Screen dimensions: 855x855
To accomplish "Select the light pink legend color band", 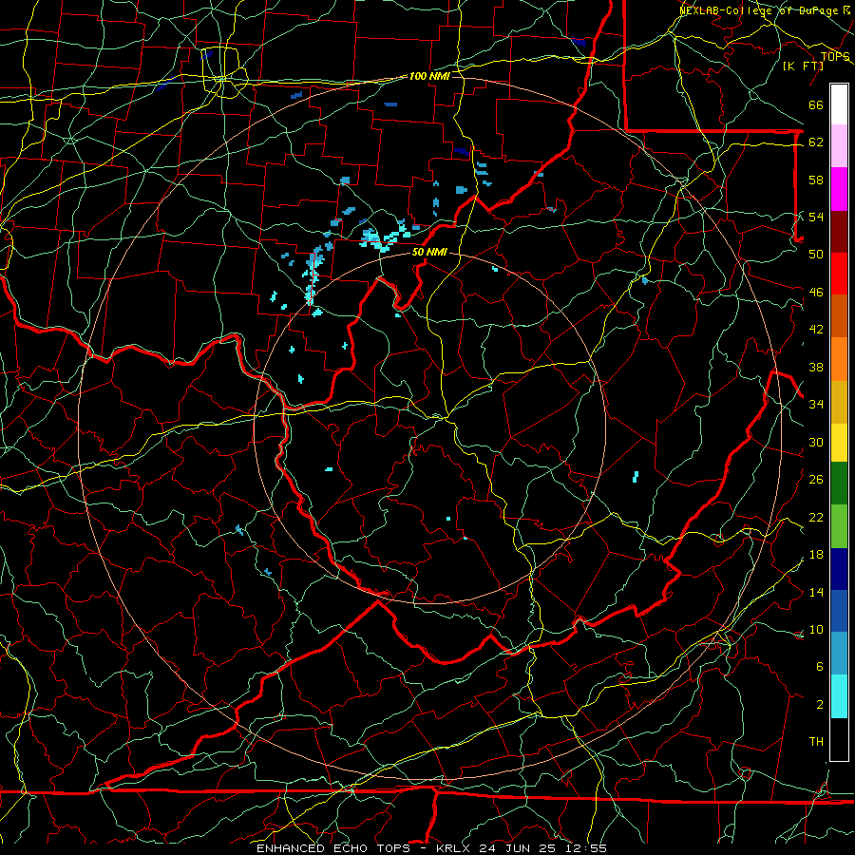I will [x=839, y=145].
